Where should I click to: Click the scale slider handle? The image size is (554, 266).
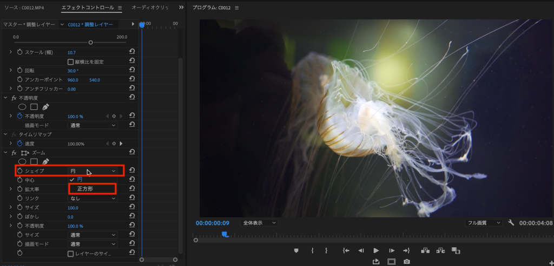tap(90, 42)
